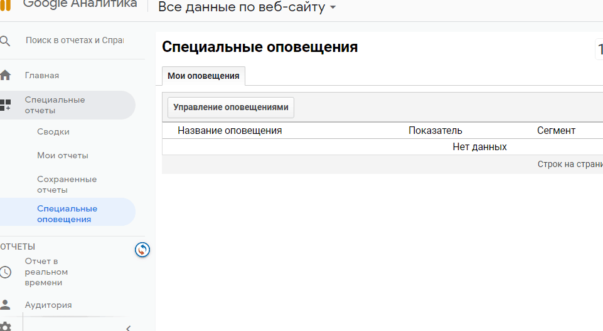This screenshot has width=603, height=331.
Task: Open Сохраненные отчеты from the sidebar
Action: point(67,185)
